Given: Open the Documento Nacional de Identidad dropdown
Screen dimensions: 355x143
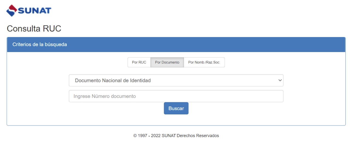Looking at the screenshot, I should pyautogui.click(x=176, y=80).
